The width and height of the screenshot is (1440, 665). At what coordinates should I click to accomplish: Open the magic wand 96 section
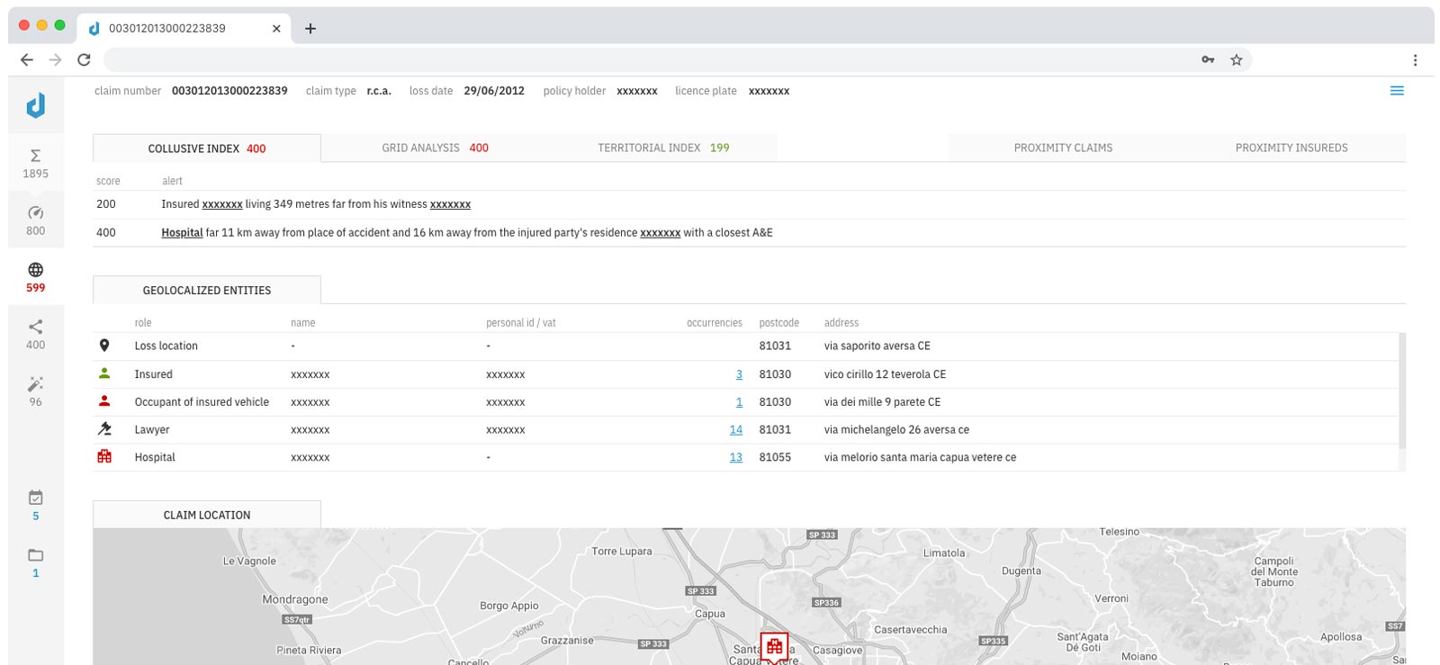pyautogui.click(x=36, y=391)
